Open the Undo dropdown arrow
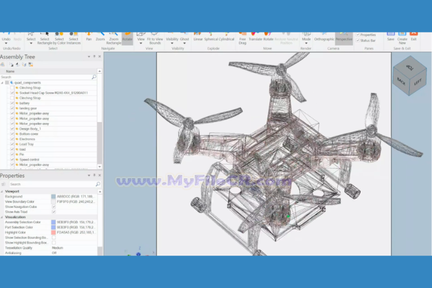Screen dimensions: 432x288 [x=6, y=43]
